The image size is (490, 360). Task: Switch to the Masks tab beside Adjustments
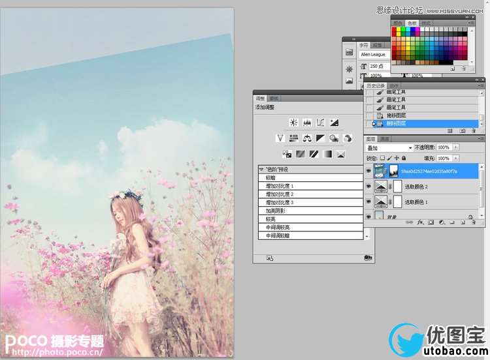(274, 98)
